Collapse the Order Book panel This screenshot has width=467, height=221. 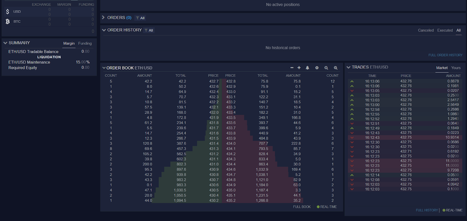[x=104, y=68]
